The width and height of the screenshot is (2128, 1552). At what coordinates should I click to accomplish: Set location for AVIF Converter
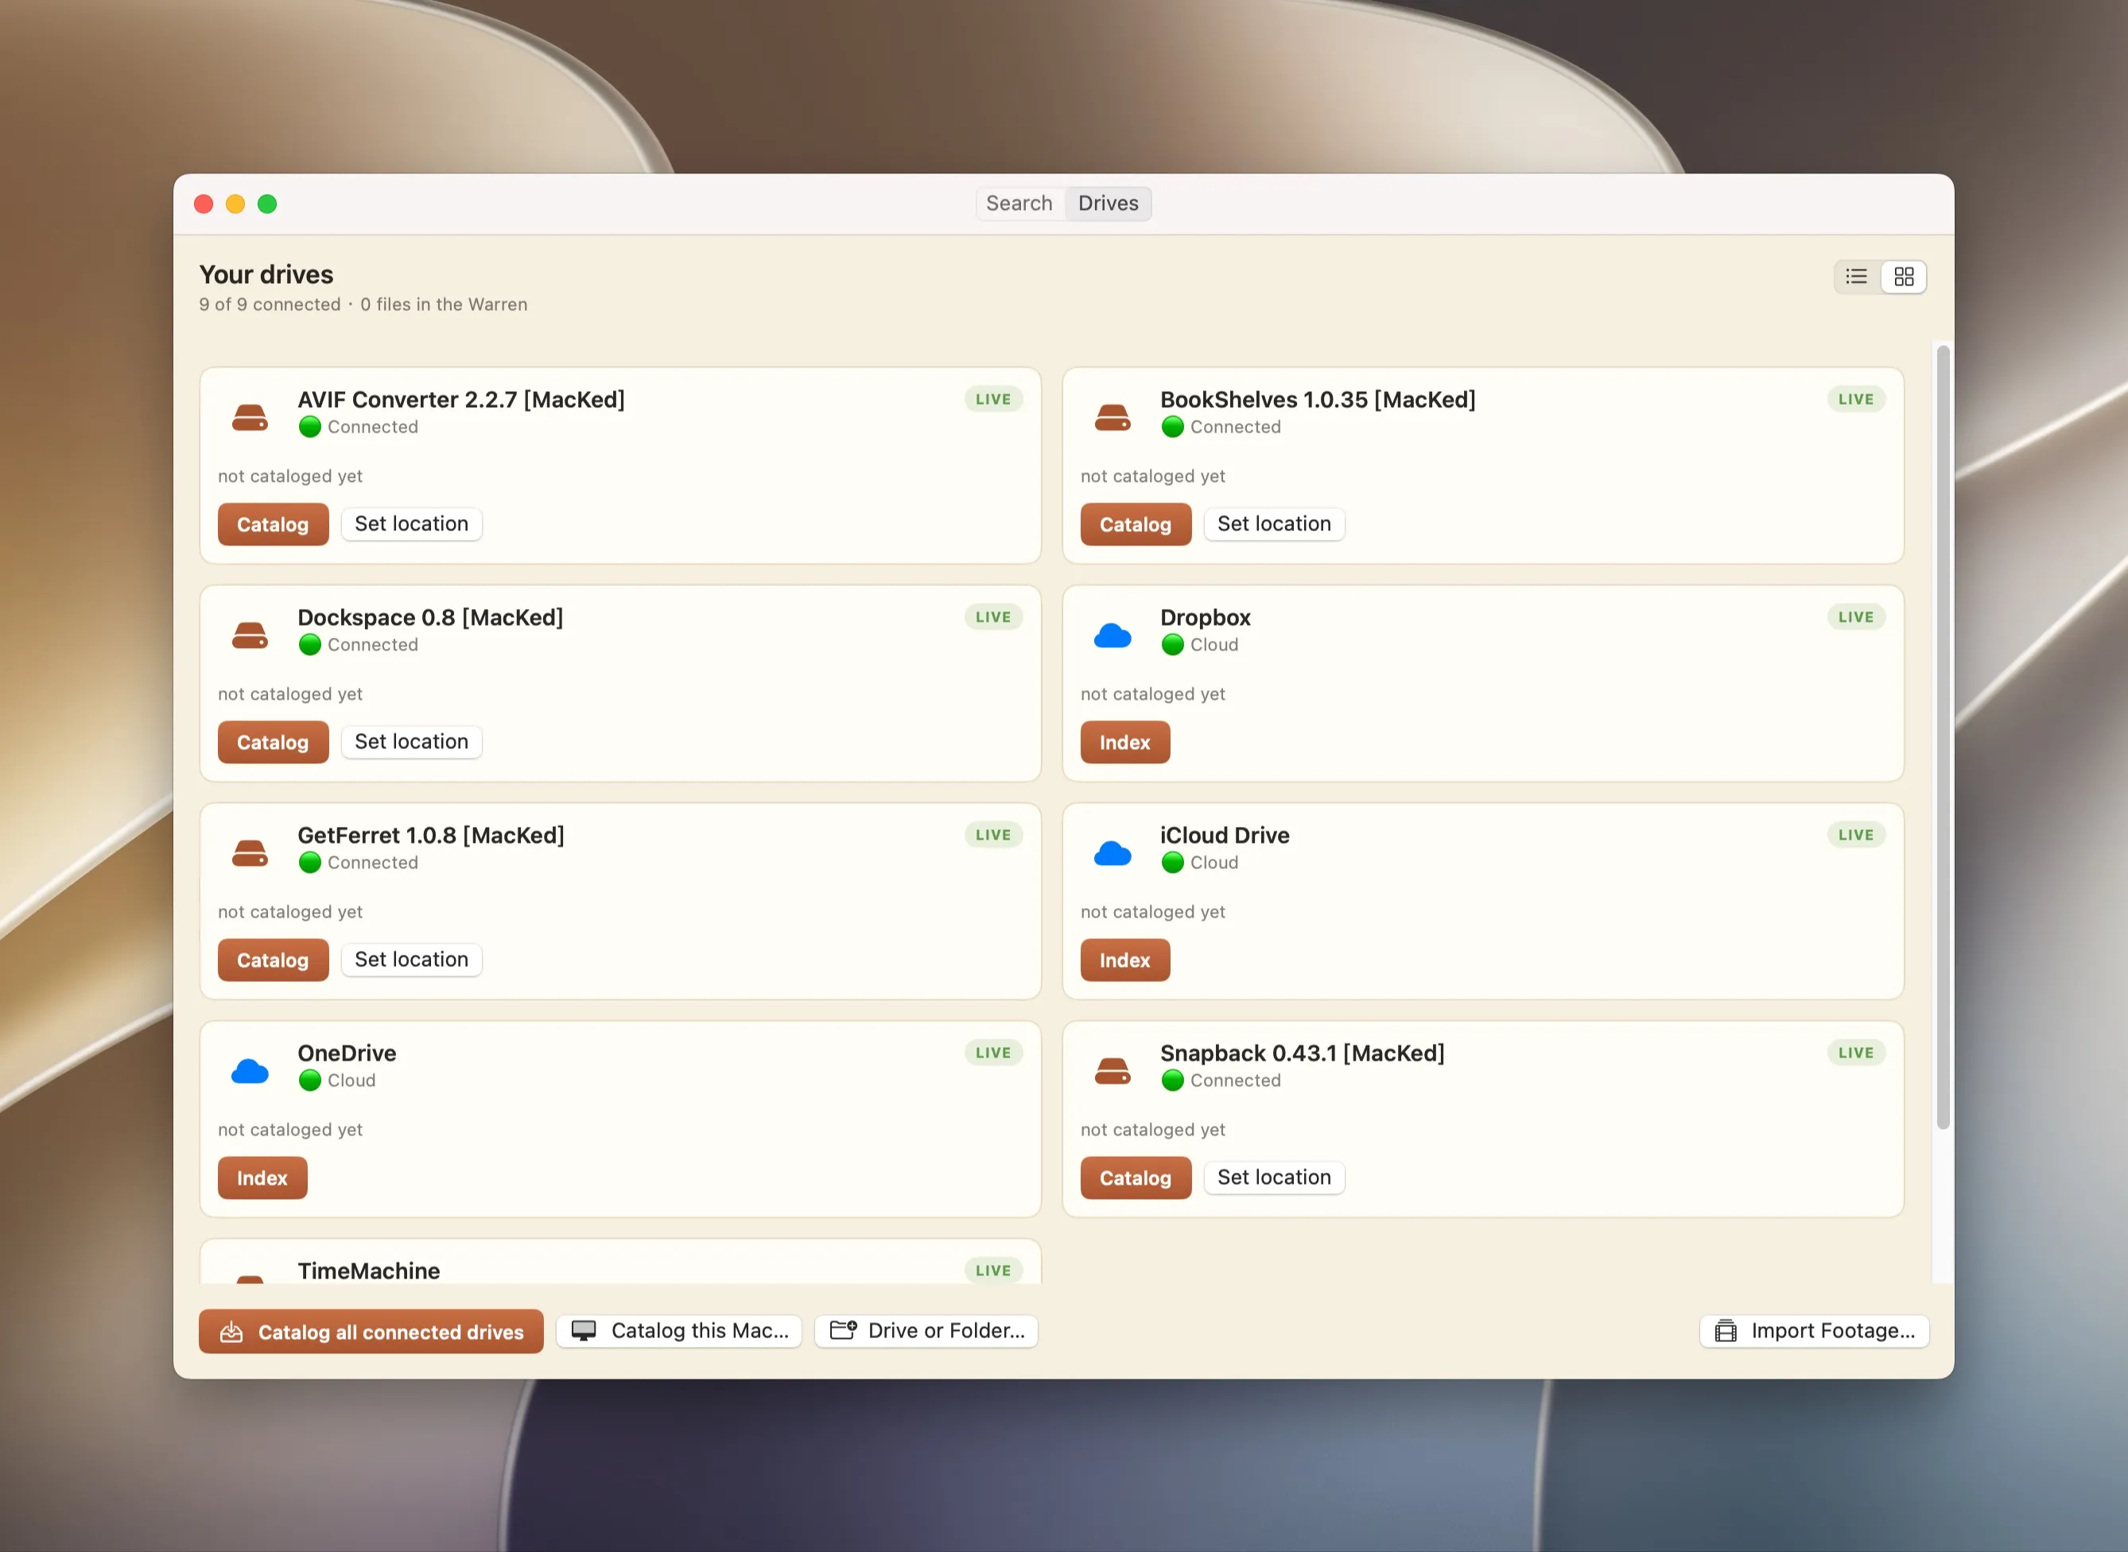(x=411, y=523)
